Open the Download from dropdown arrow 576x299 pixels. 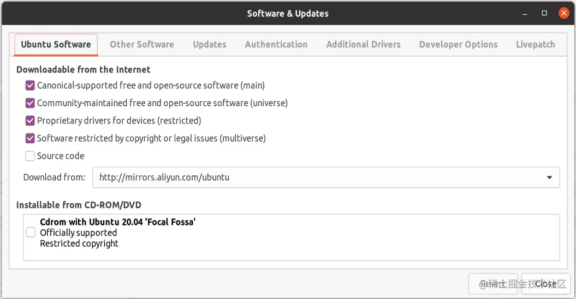[549, 178]
